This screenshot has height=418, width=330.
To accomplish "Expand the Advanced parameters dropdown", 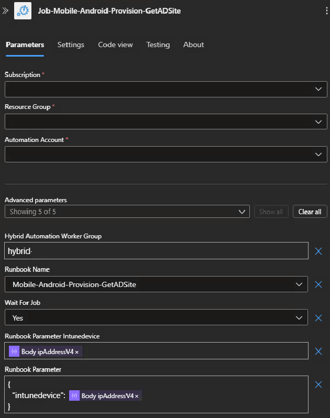I will click(x=127, y=212).
